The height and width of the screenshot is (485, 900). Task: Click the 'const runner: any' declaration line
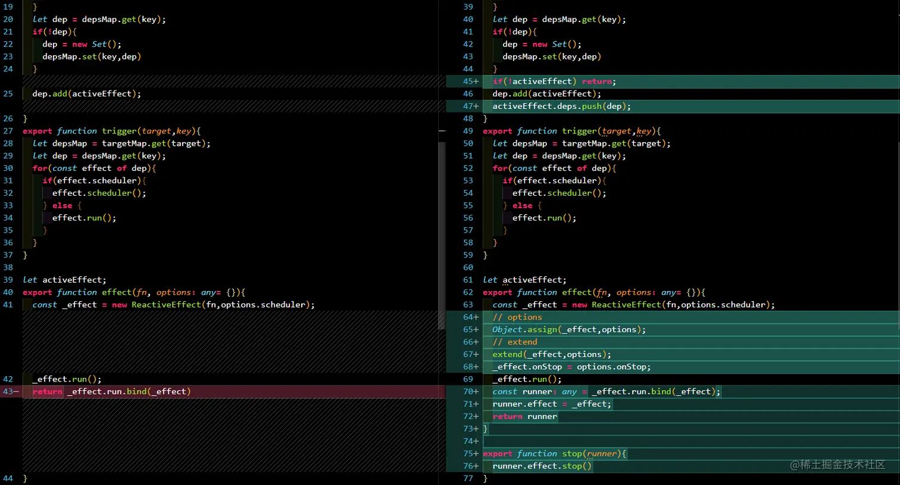click(607, 392)
